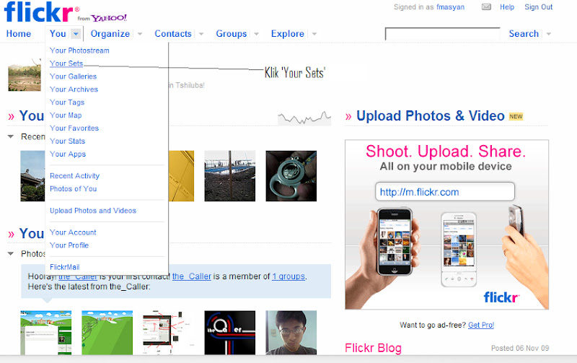Select Upload Photos and Videos menu entry
Image resolution: width=577 pixels, height=363 pixels.
(93, 211)
